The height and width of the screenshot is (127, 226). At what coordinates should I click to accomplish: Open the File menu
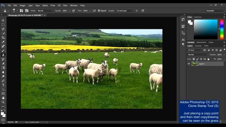(x=9, y=6)
